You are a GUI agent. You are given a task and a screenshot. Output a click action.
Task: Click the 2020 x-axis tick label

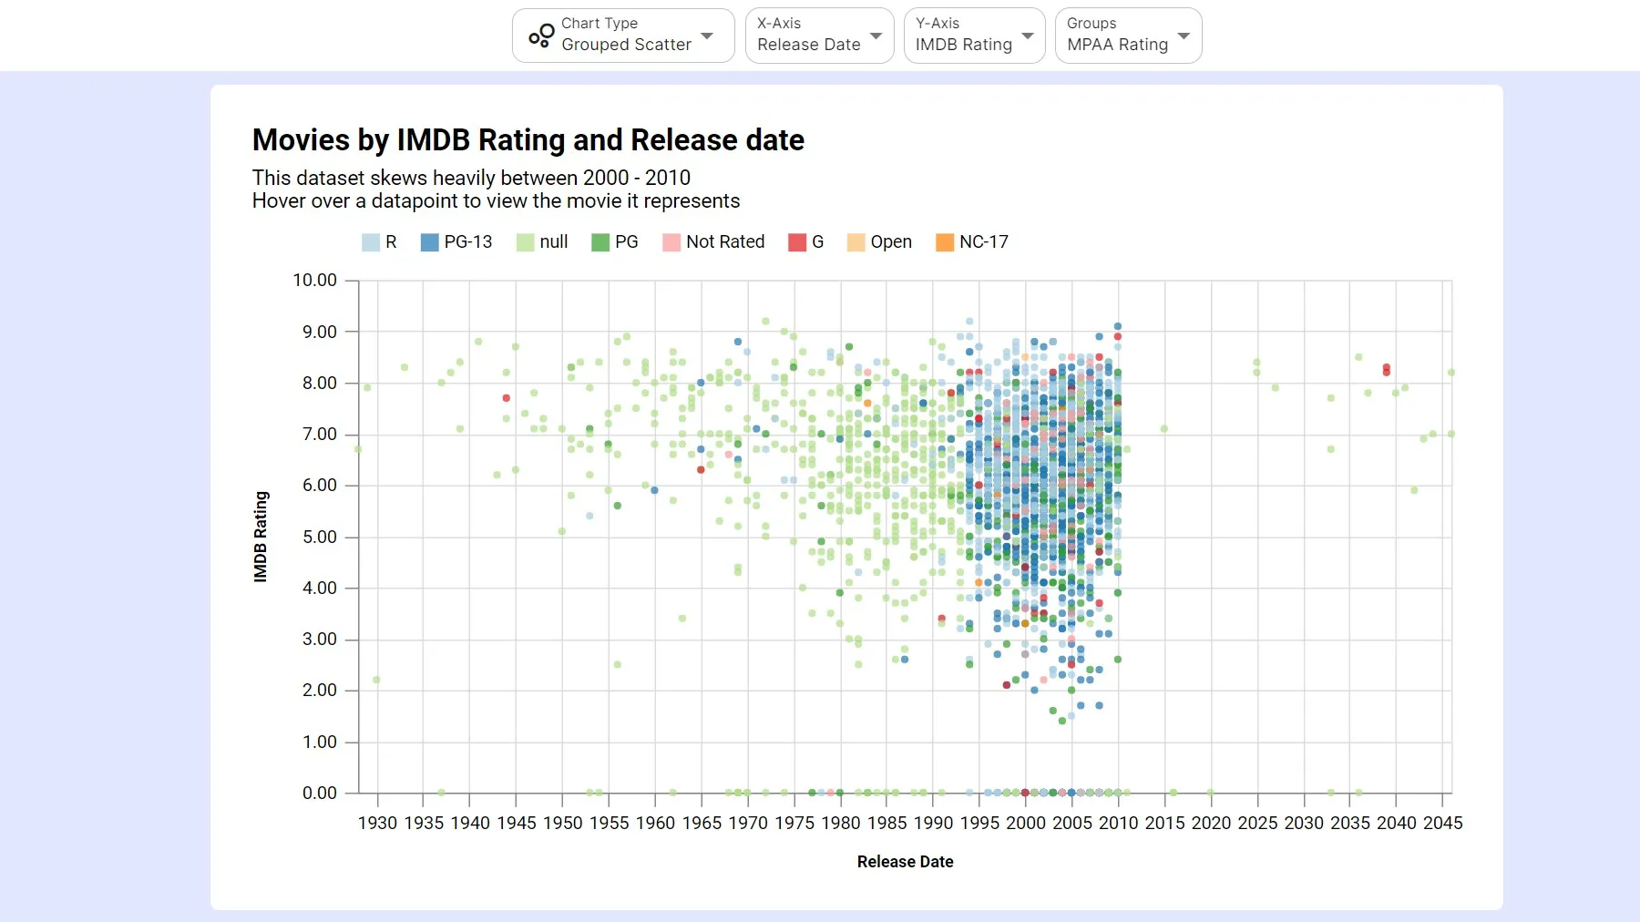[x=1211, y=823]
